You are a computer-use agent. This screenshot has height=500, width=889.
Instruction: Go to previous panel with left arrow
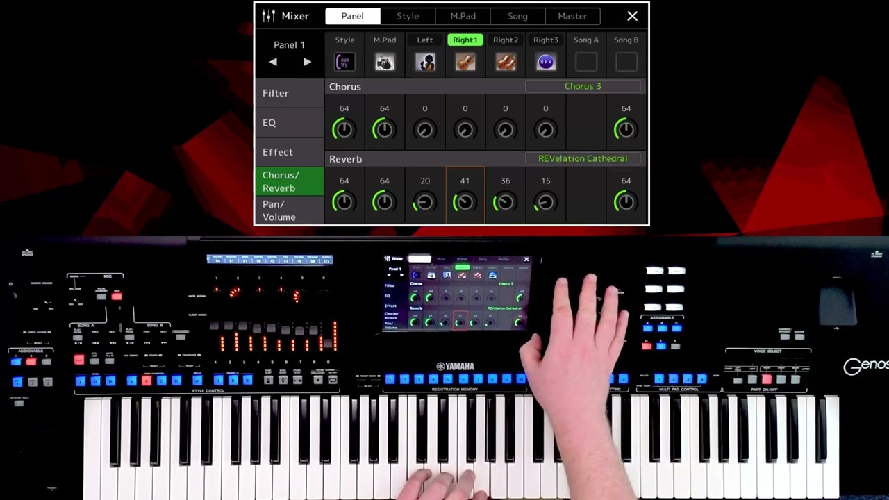(x=273, y=62)
